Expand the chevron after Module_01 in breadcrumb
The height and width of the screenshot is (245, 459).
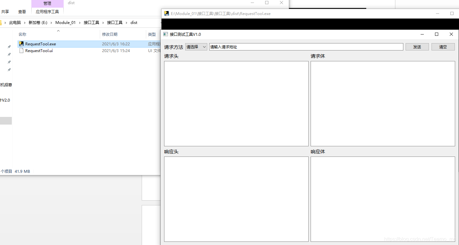click(80, 23)
